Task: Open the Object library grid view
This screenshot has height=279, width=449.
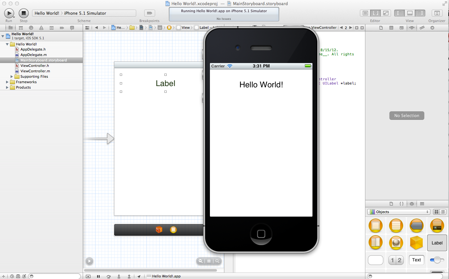Action: click(x=437, y=212)
